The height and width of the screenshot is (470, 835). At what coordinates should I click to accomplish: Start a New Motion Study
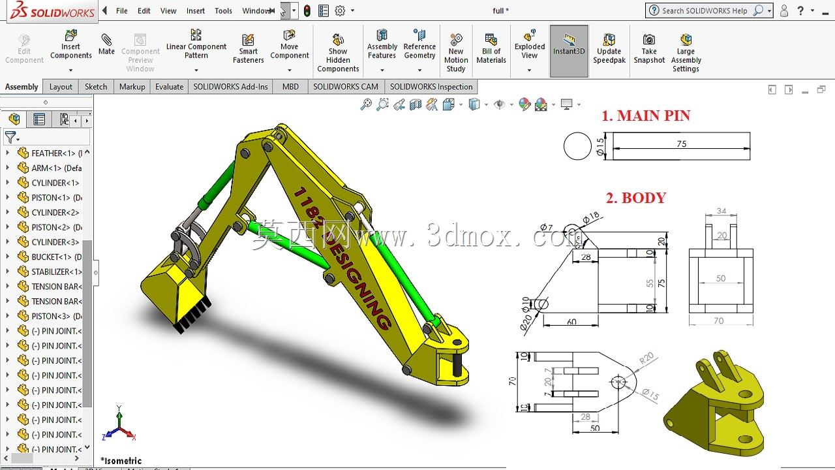click(x=456, y=53)
